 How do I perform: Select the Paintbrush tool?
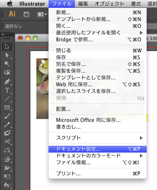click(7, 116)
